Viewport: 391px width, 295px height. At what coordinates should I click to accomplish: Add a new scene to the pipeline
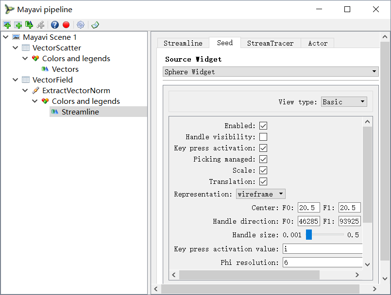[7, 25]
